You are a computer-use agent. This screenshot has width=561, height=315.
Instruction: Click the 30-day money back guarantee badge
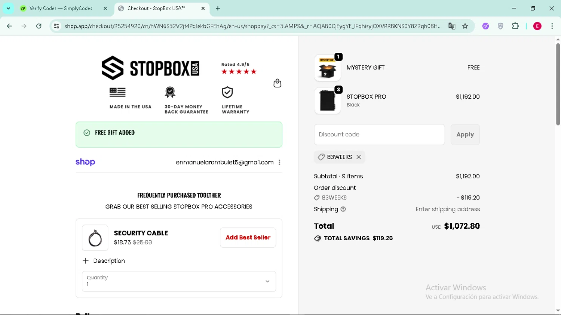170,92
